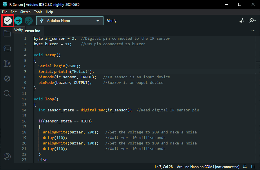Open the Sketchbook folder in the sidebar
The image size is (260, 170).
[x=7, y=33]
